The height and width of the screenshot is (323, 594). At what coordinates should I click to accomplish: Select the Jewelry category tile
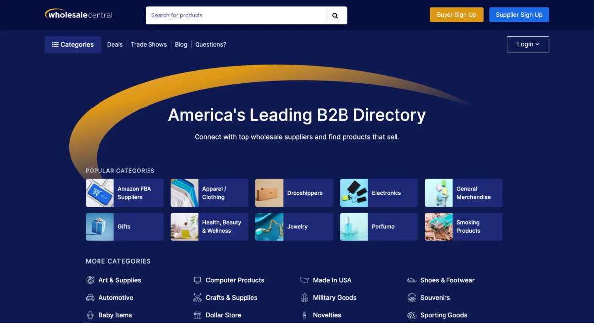click(x=294, y=226)
